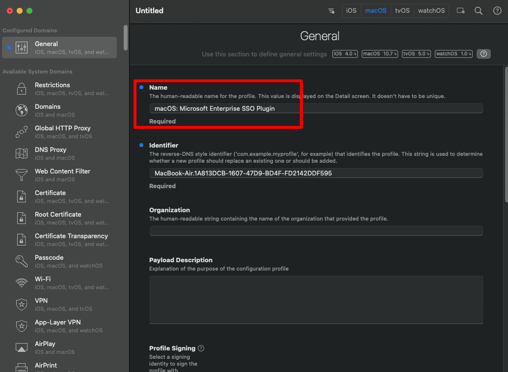Click the Payload Description label
Screen dimensions: 508x372
181,260
